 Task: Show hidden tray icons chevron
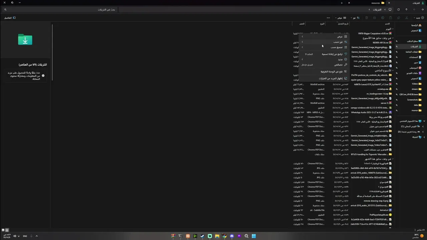37,236
